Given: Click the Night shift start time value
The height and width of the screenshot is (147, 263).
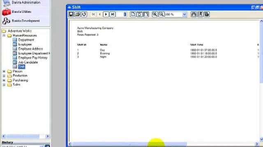Looking at the screenshot, I should click(x=203, y=57).
